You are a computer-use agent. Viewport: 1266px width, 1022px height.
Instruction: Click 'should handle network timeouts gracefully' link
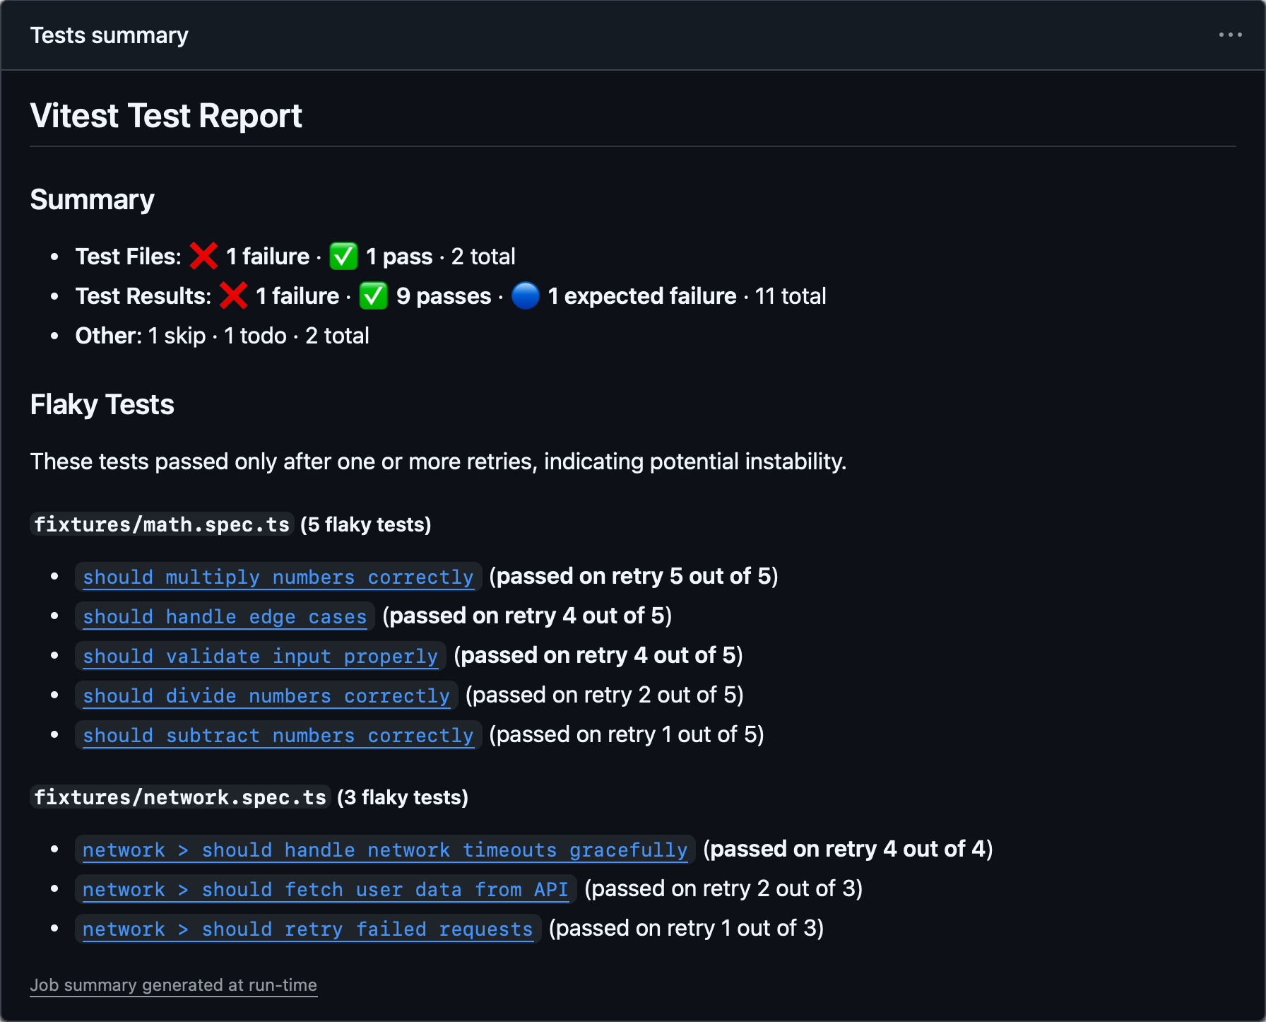coord(384,850)
